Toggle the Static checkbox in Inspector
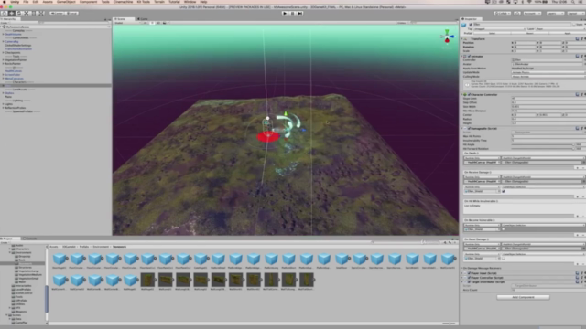The height and width of the screenshot is (329, 586). point(574,25)
